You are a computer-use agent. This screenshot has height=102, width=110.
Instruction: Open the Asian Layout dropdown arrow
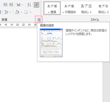tap(22, 5)
